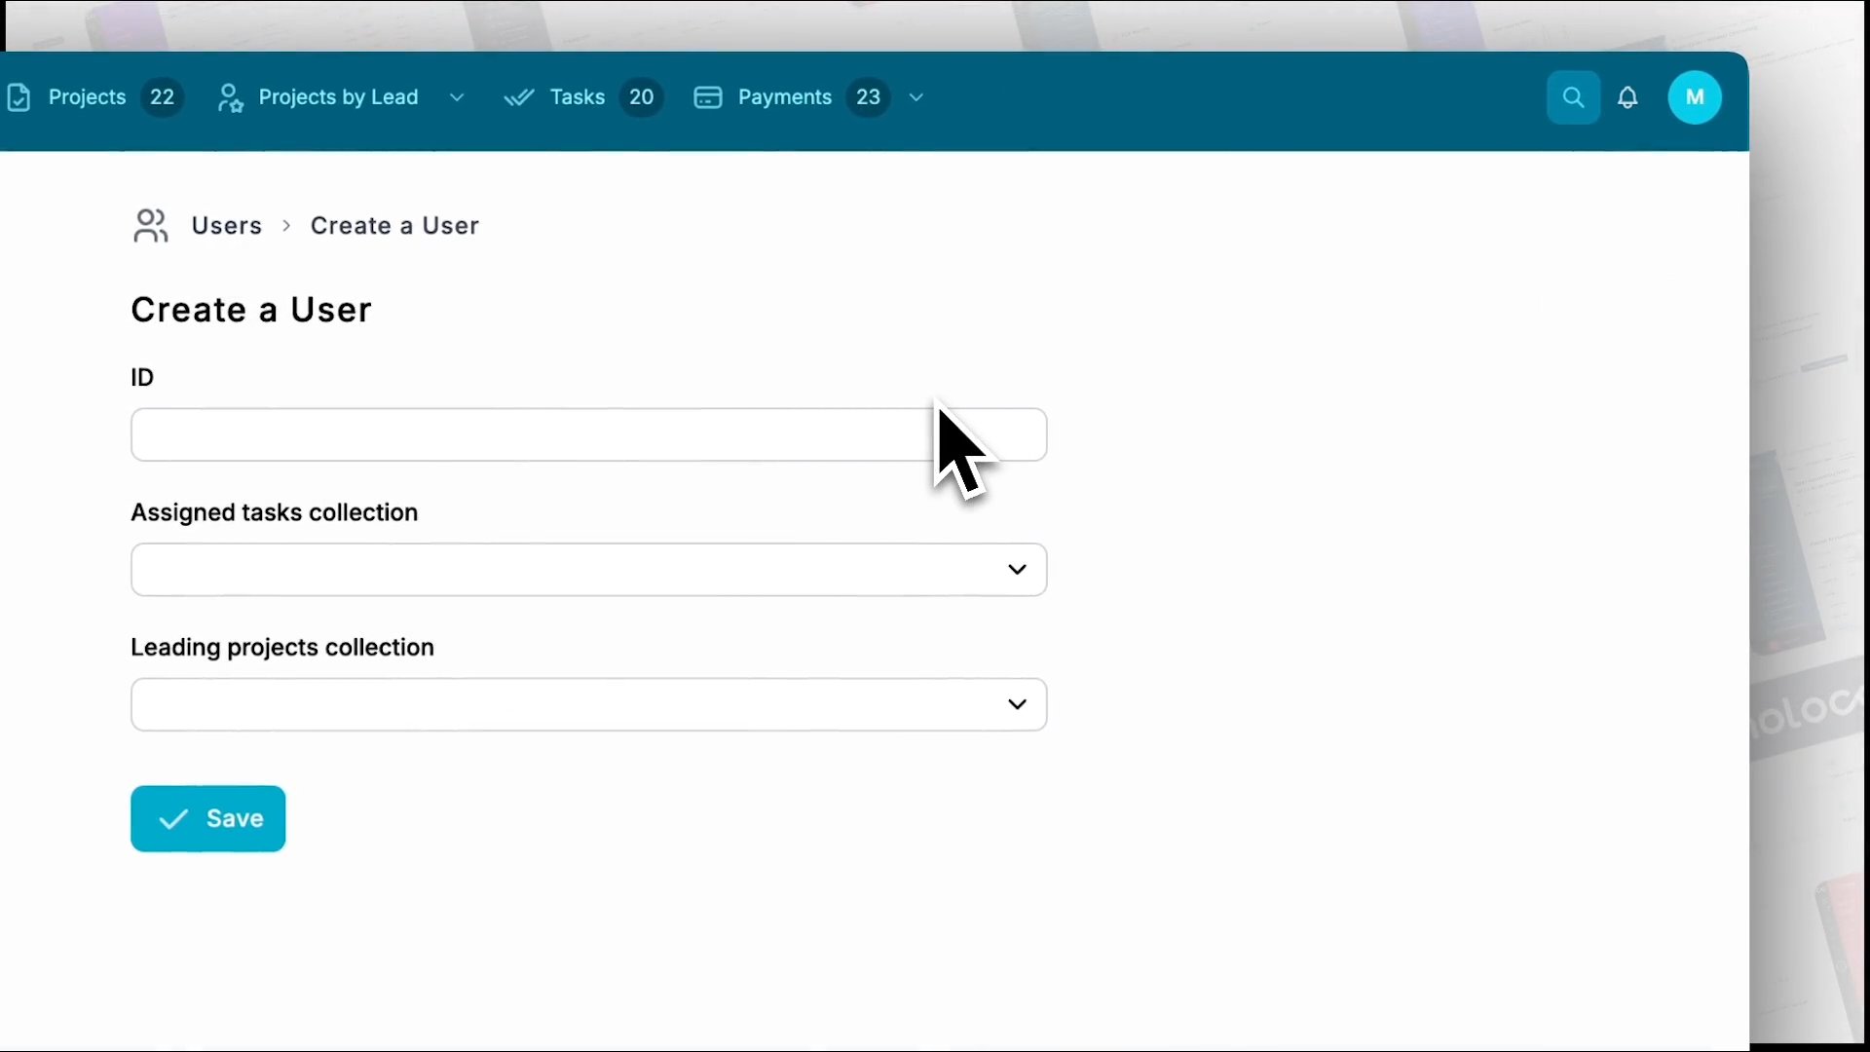Navigate to Users breadcrumb link
Screen dimensions: 1870x1052
point(226,226)
